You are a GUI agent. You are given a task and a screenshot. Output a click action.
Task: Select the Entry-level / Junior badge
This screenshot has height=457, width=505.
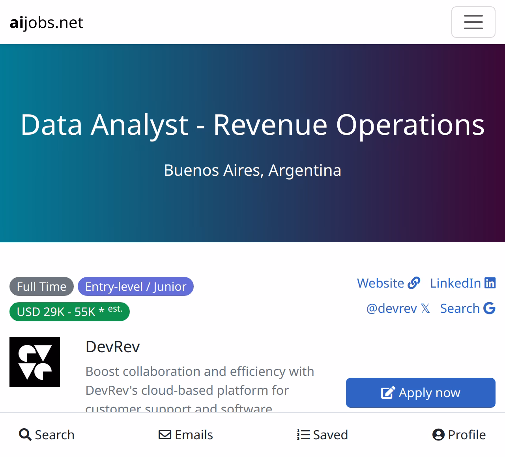pyautogui.click(x=136, y=286)
